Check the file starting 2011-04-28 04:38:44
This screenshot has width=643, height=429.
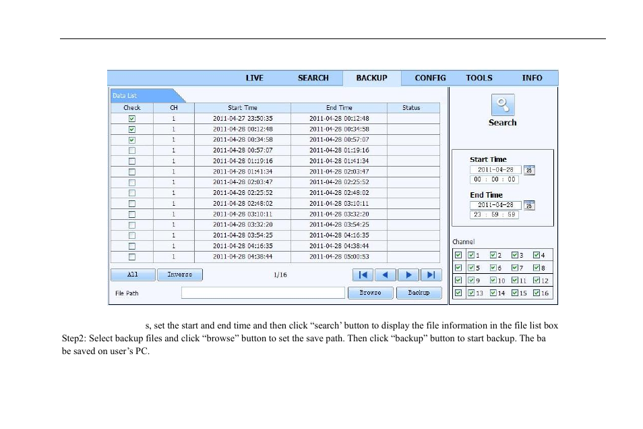131,257
